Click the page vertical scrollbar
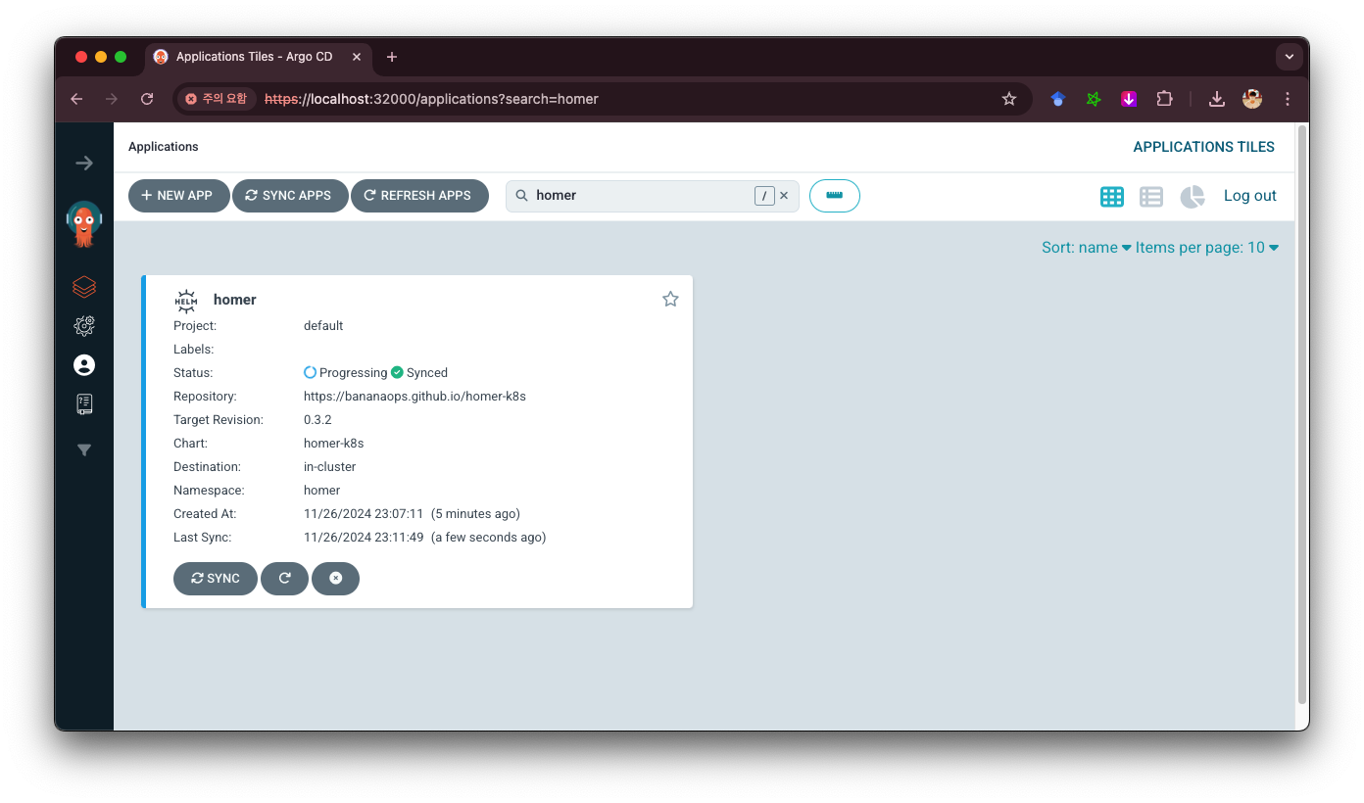Screen dimensions: 1364x803 click(1302, 413)
